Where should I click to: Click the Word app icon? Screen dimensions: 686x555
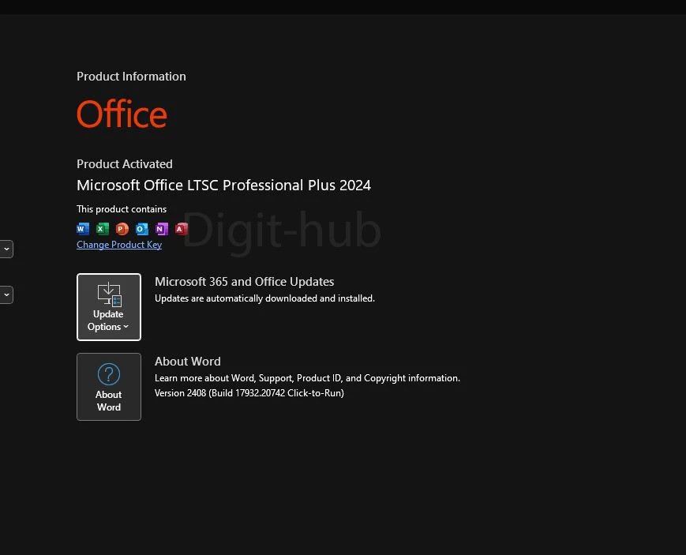[83, 228]
